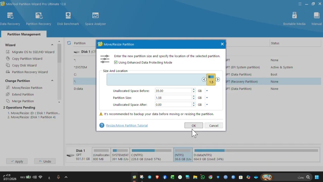Open the Data Recovery tool
The width and height of the screenshot is (323, 182).
(10, 19)
